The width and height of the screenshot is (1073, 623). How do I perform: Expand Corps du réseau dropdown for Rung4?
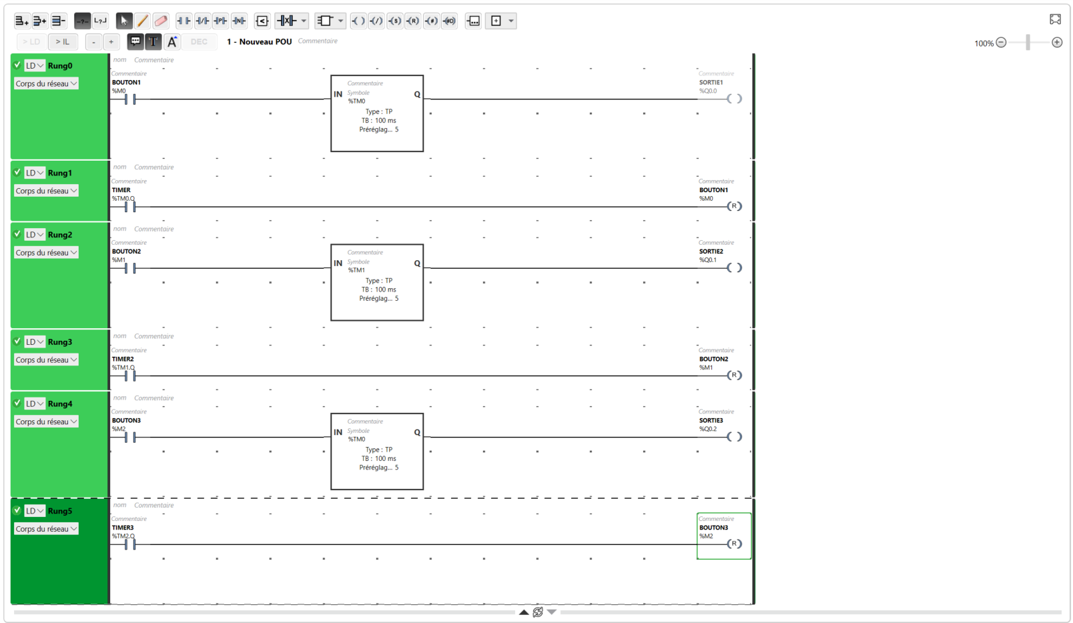[46, 422]
